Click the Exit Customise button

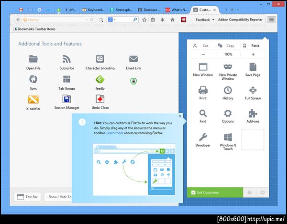215,192
